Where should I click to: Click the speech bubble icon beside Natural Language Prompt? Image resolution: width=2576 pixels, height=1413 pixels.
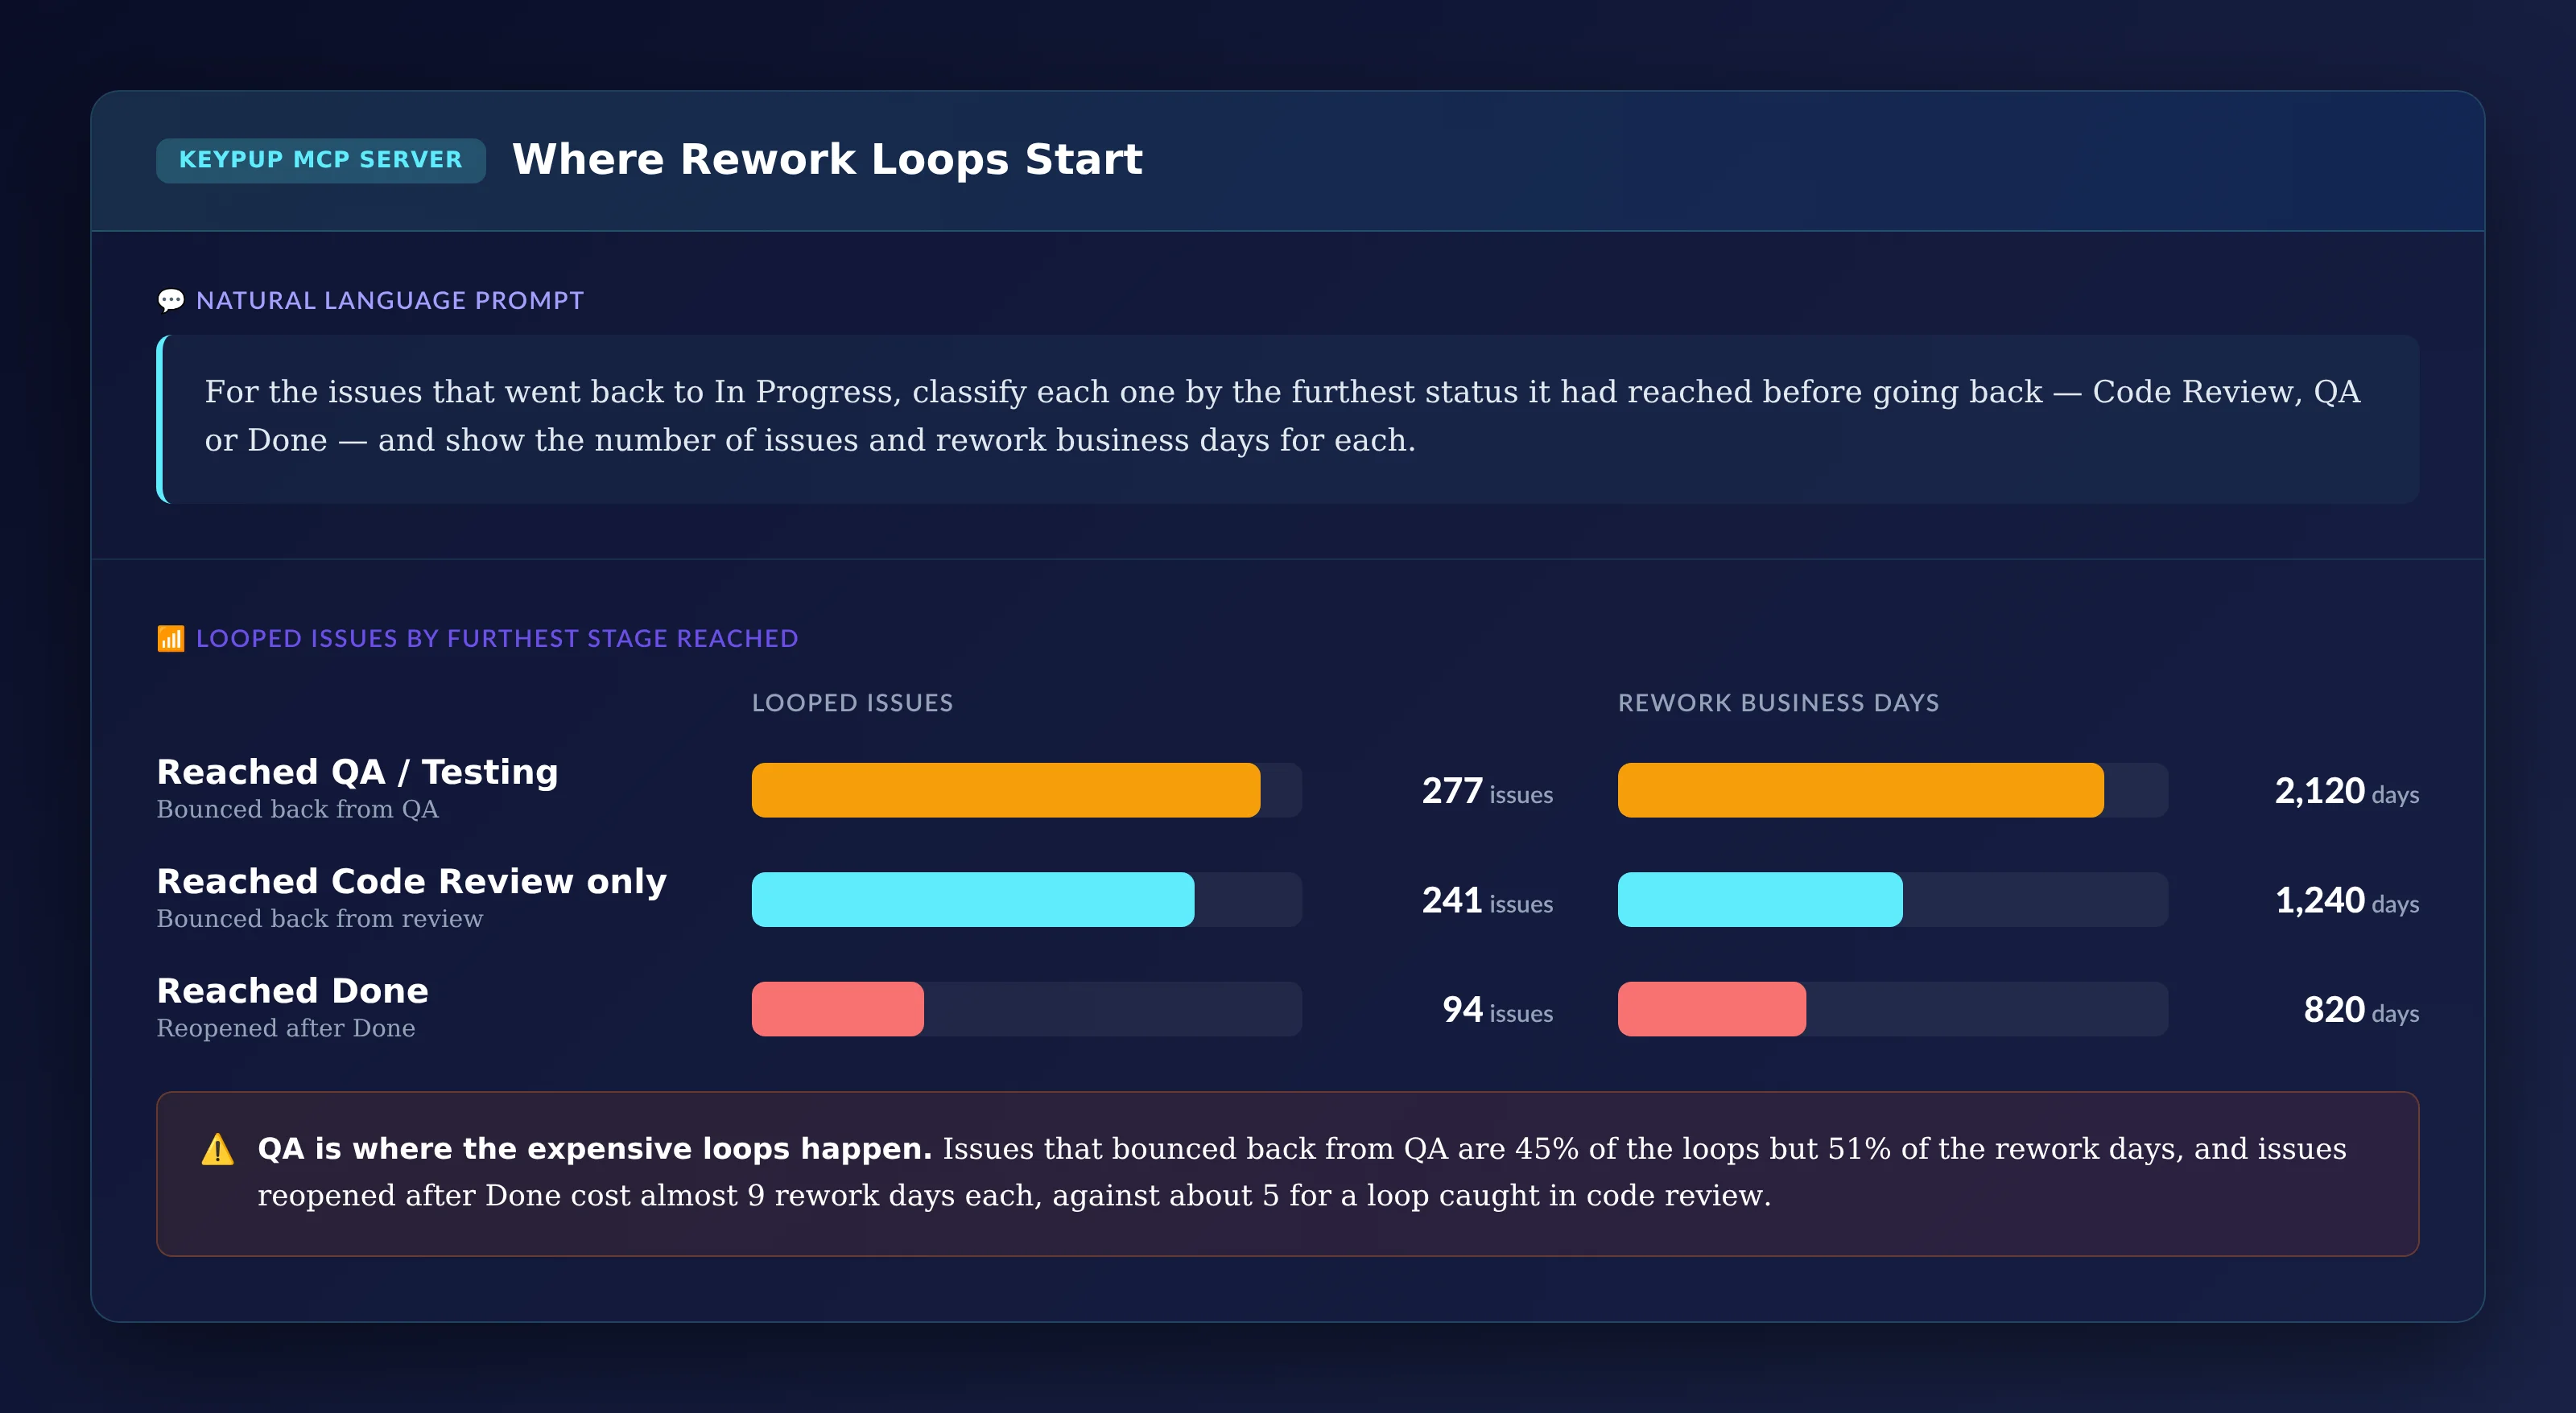(171, 301)
